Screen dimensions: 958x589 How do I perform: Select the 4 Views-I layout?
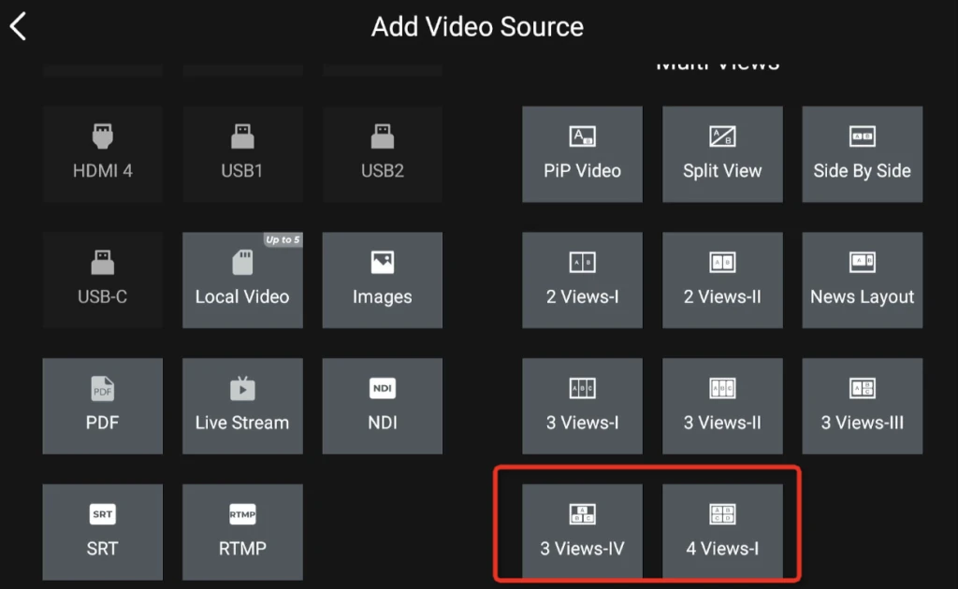[x=722, y=532]
